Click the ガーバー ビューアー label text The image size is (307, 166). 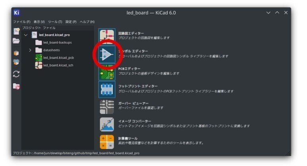(x=133, y=104)
